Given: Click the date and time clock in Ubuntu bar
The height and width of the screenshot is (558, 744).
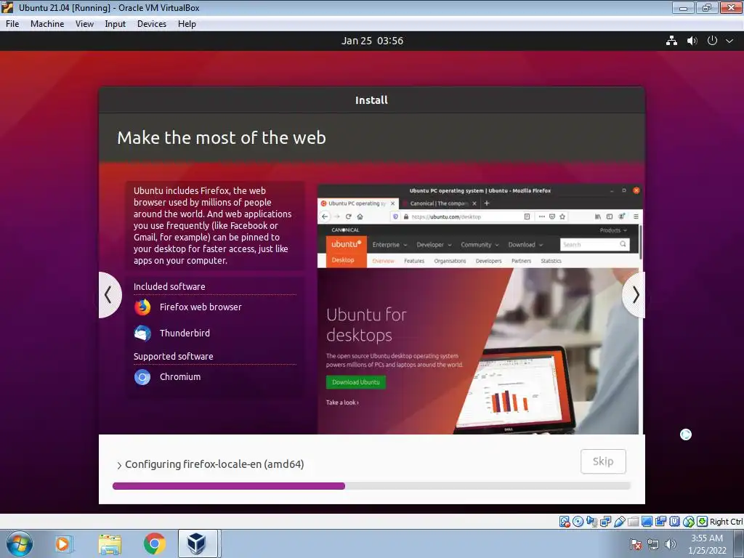Looking at the screenshot, I should pyautogui.click(x=372, y=41).
